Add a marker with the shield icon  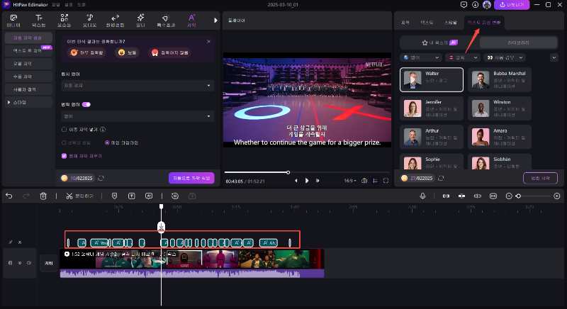(x=115, y=196)
